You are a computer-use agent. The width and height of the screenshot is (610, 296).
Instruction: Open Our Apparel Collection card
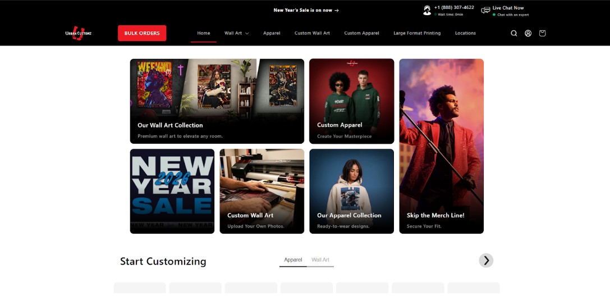tap(352, 191)
